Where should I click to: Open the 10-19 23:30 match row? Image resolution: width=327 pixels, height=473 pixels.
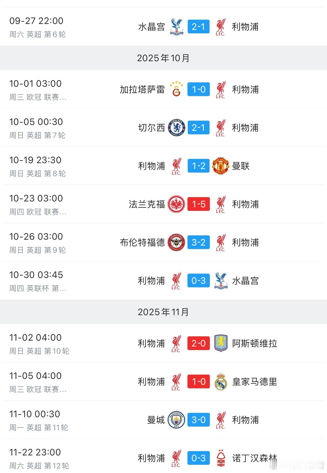[x=163, y=166]
